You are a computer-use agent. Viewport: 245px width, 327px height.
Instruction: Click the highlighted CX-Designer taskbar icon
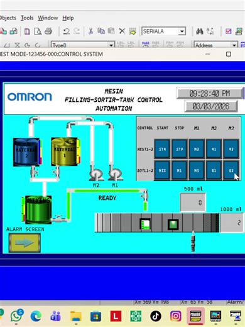tap(195, 316)
